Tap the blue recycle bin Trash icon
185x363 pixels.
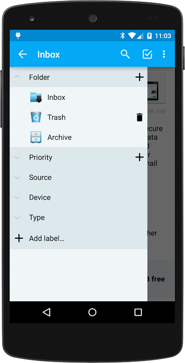[x=36, y=117]
